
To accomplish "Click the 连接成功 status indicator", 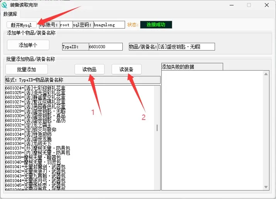I will point(156,25).
